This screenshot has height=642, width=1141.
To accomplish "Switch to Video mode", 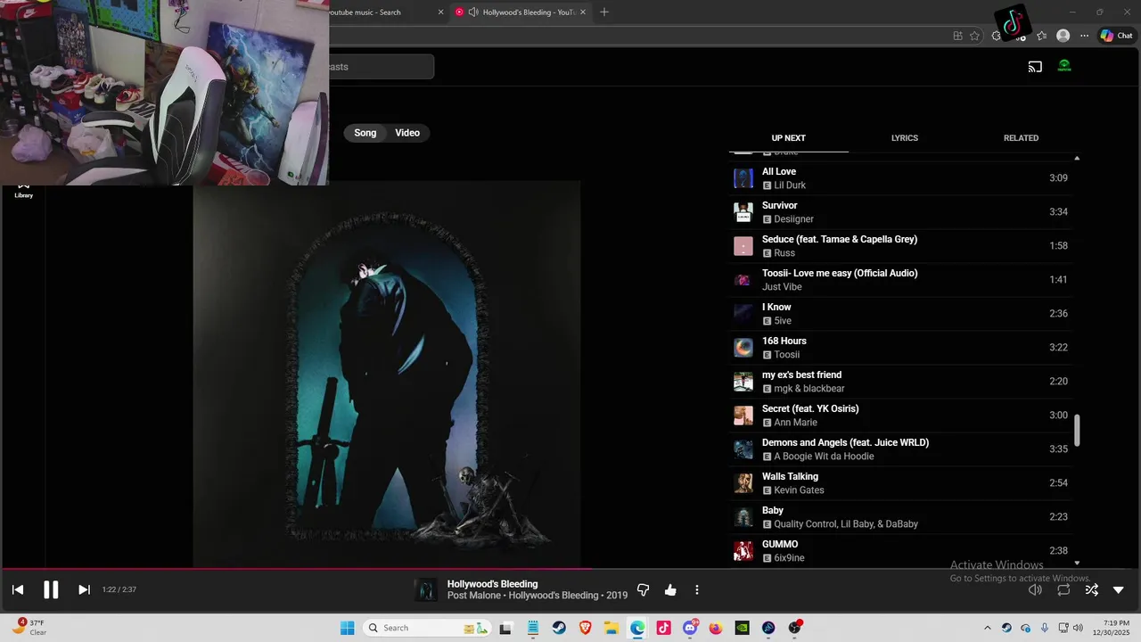I will tap(407, 133).
